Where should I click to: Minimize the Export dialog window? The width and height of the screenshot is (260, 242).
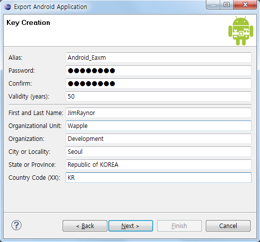pyautogui.click(x=213, y=4)
